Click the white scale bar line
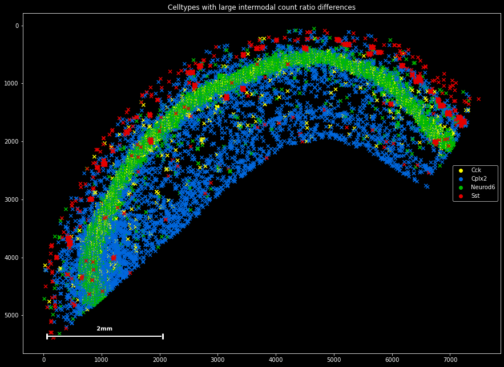This screenshot has height=367, width=504. coord(105,336)
